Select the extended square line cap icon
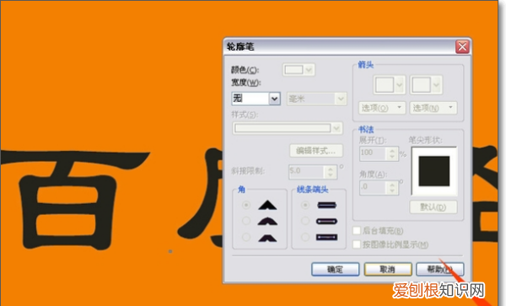 tap(327, 238)
